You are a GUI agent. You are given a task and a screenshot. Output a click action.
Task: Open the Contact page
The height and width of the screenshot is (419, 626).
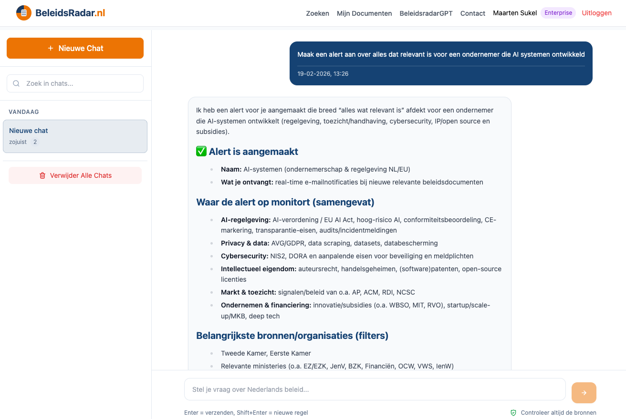pyautogui.click(x=472, y=13)
